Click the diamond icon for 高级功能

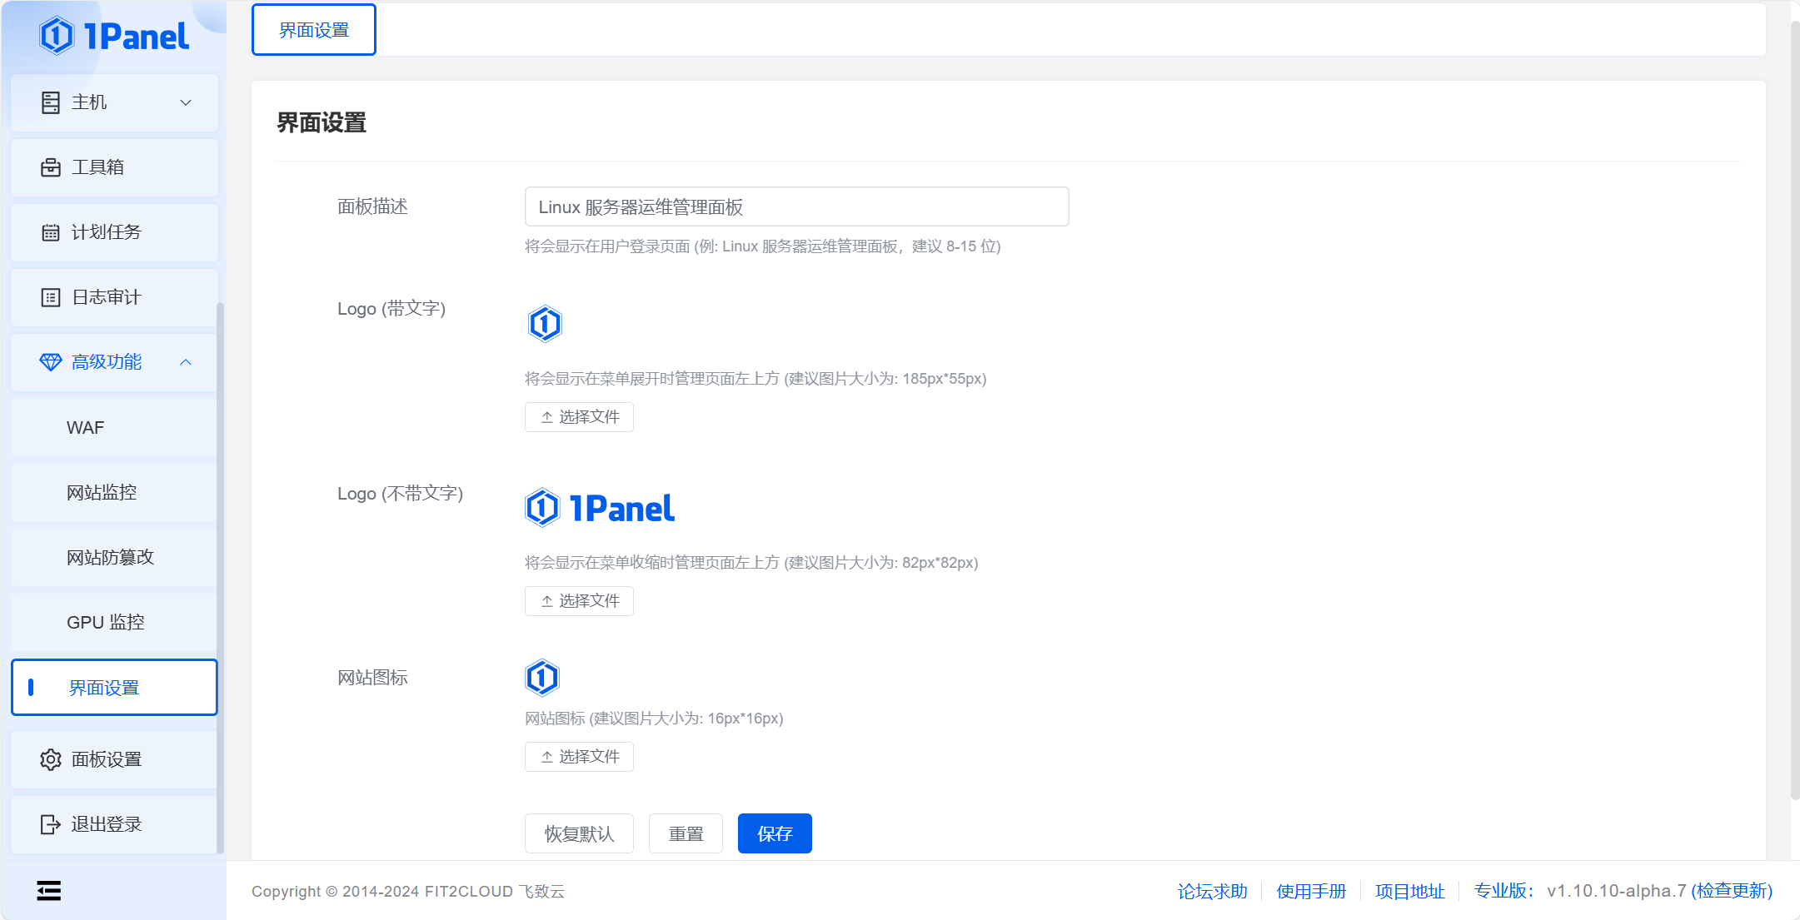tap(50, 362)
